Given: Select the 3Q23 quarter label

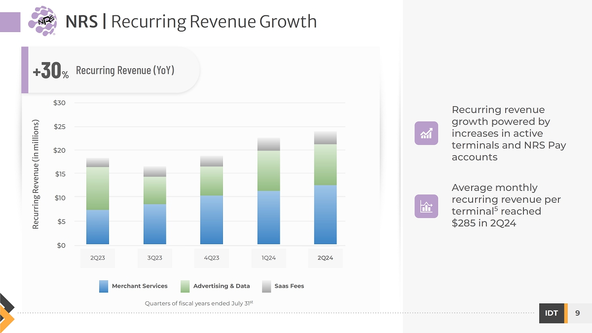Looking at the screenshot, I should point(154,258).
